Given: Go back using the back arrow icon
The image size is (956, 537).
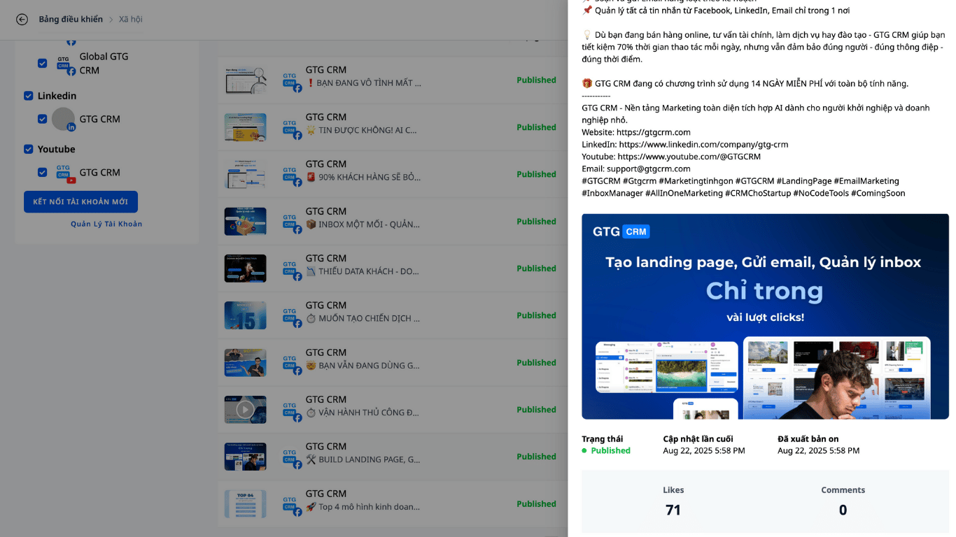Looking at the screenshot, I should pos(22,20).
